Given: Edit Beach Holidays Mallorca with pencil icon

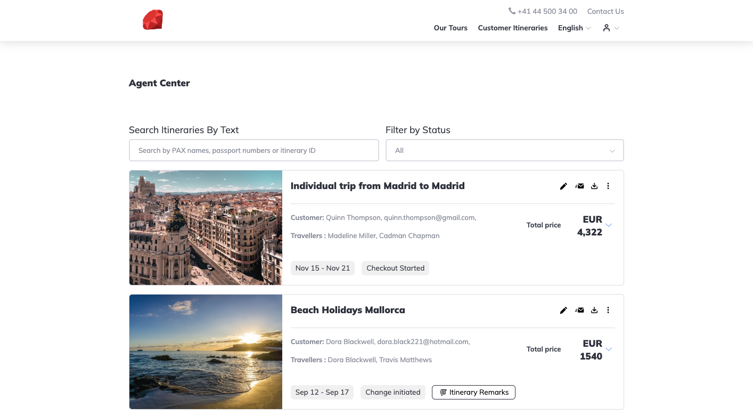Looking at the screenshot, I should [x=563, y=310].
